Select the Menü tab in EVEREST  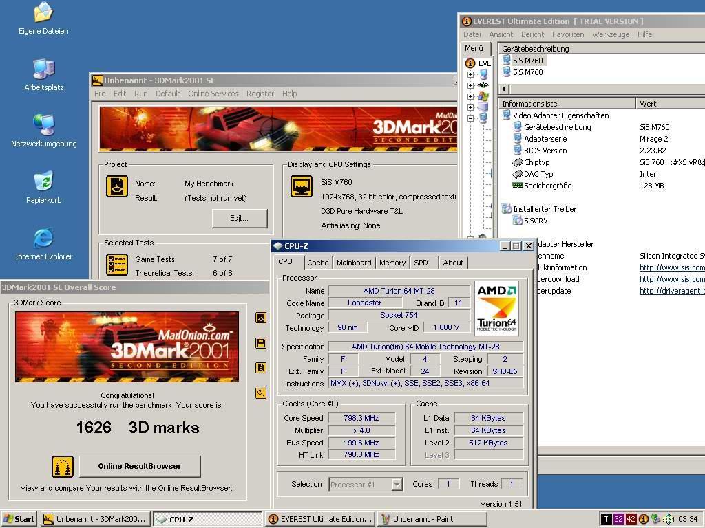coord(474,48)
